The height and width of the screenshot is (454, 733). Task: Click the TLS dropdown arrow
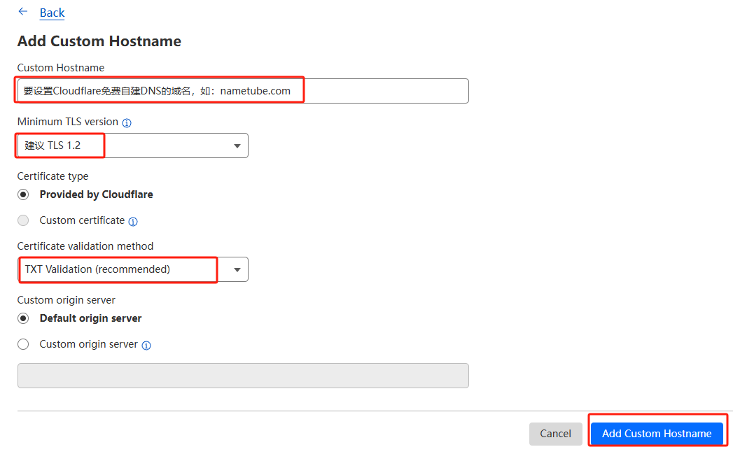pyautogui.click(x=237, y=146)
